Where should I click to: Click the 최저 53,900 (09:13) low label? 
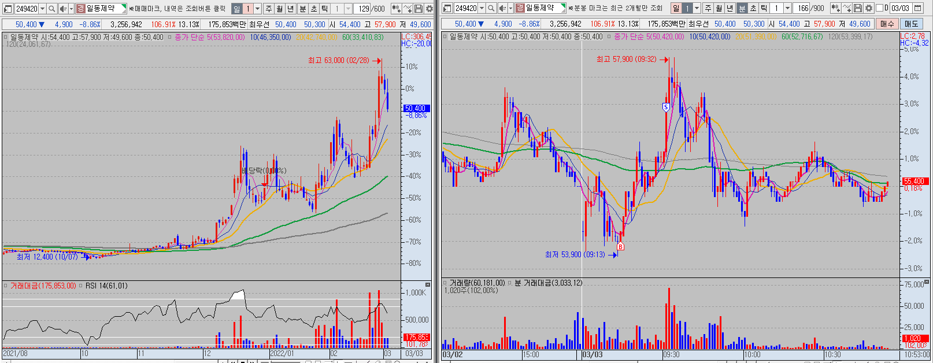tap(575, 254)
